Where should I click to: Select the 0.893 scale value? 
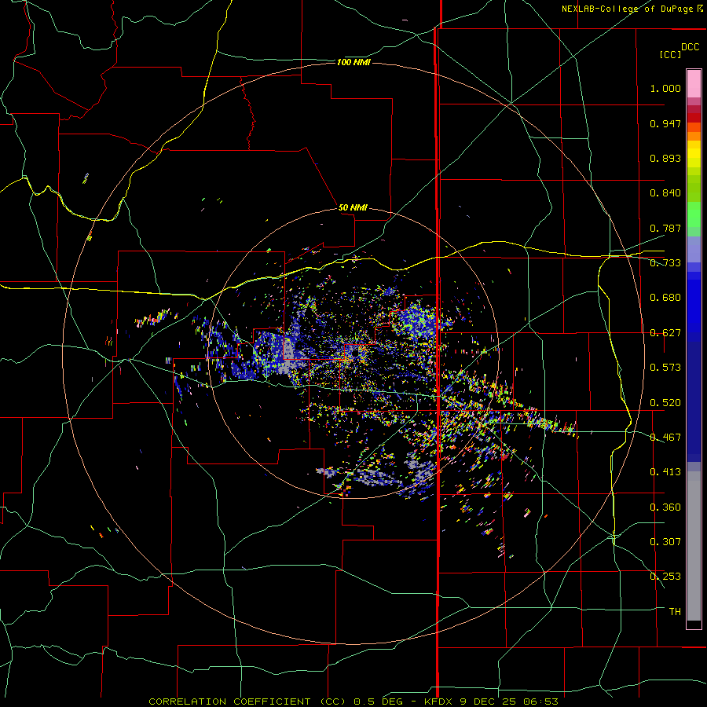tap(665, 158)
